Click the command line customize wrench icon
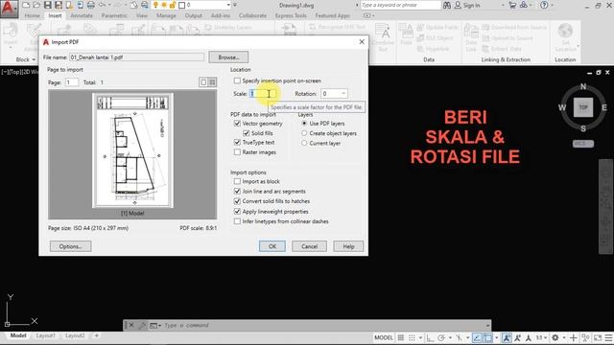614x345 pixels. pos(143,325)
